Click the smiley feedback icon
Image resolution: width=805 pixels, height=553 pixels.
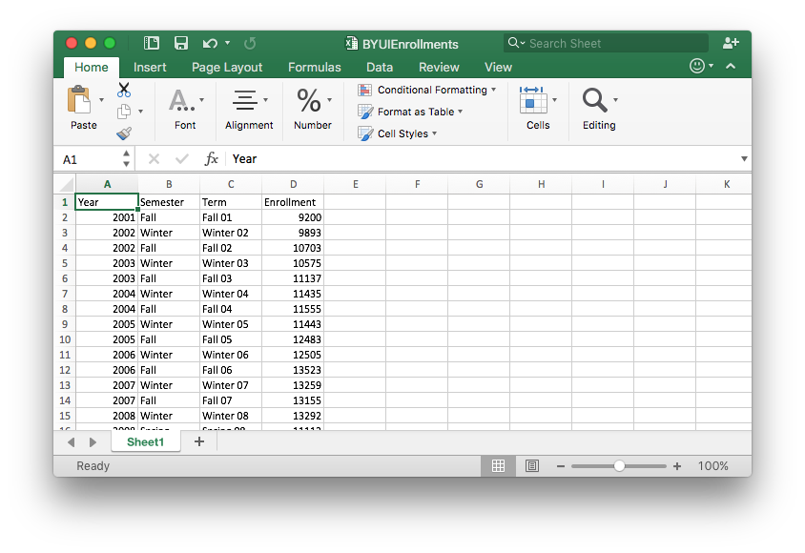click(698, 67)
